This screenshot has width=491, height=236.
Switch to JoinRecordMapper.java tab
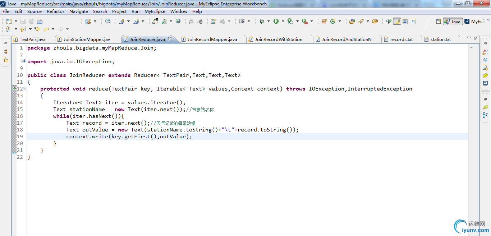click(x=212, y=39)
